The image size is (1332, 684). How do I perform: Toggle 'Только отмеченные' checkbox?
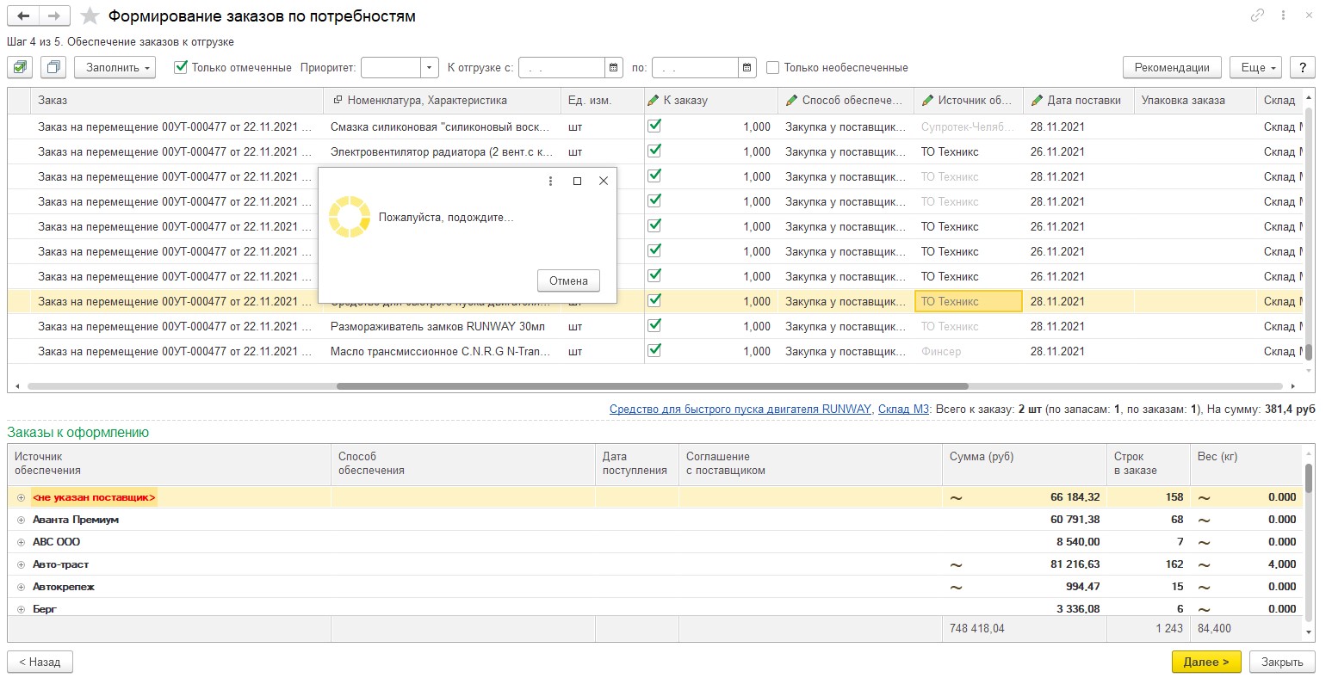pos(181,67)
